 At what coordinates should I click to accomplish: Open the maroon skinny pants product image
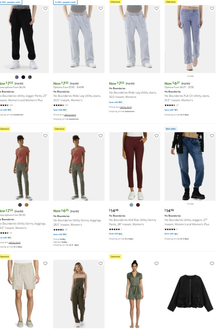pyautogui.click(x=134, y=166)
